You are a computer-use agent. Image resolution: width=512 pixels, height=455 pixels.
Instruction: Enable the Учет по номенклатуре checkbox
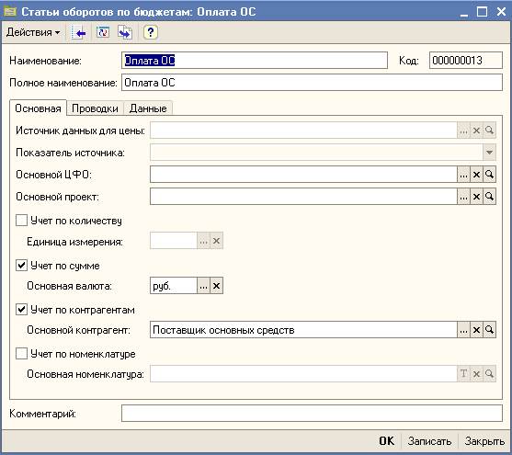point(21,353)
